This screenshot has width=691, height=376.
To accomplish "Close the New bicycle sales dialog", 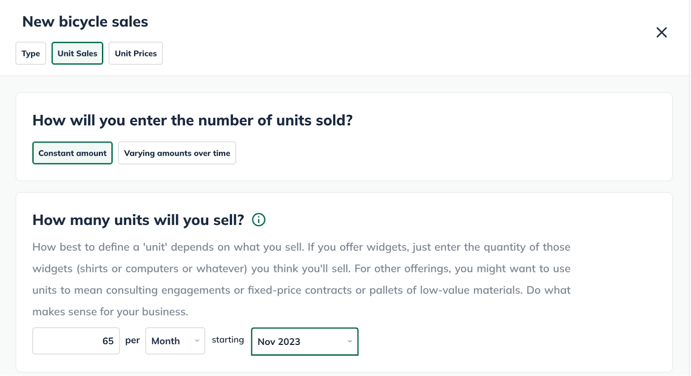I will (661, 32).
